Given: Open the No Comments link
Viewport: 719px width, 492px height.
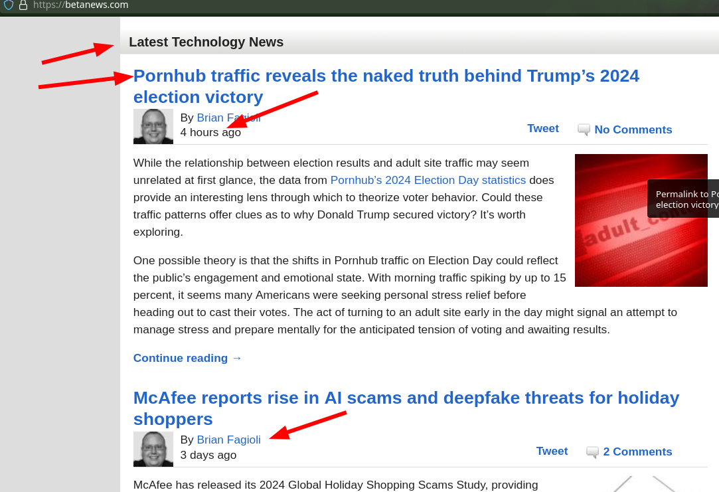Looking at the screenshot, I should (x=633, y=129).
